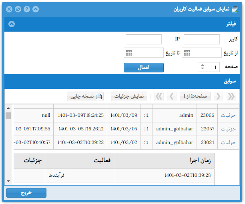Click the window title icon
This screenshot has height=204, width=245.
[235, 9]
